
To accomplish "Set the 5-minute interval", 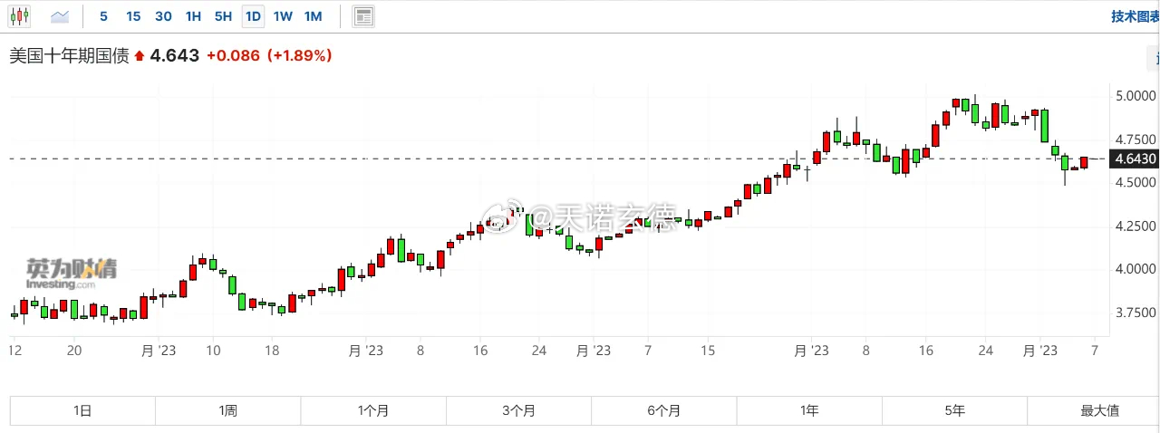I will coord(103,16).
